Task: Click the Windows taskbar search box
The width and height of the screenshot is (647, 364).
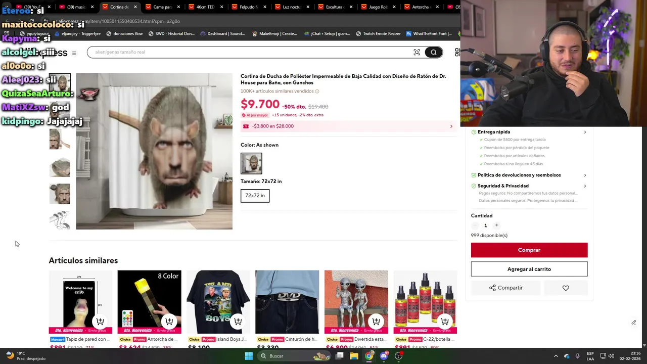Action: click(x=295, y=356)
